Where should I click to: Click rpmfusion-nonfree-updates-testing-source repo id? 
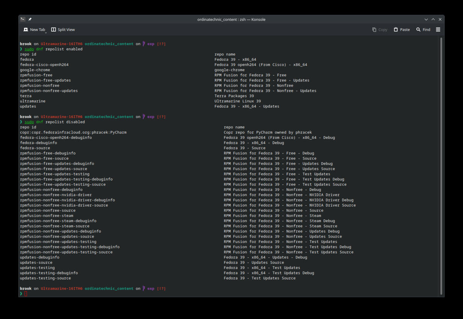[66, 252]
